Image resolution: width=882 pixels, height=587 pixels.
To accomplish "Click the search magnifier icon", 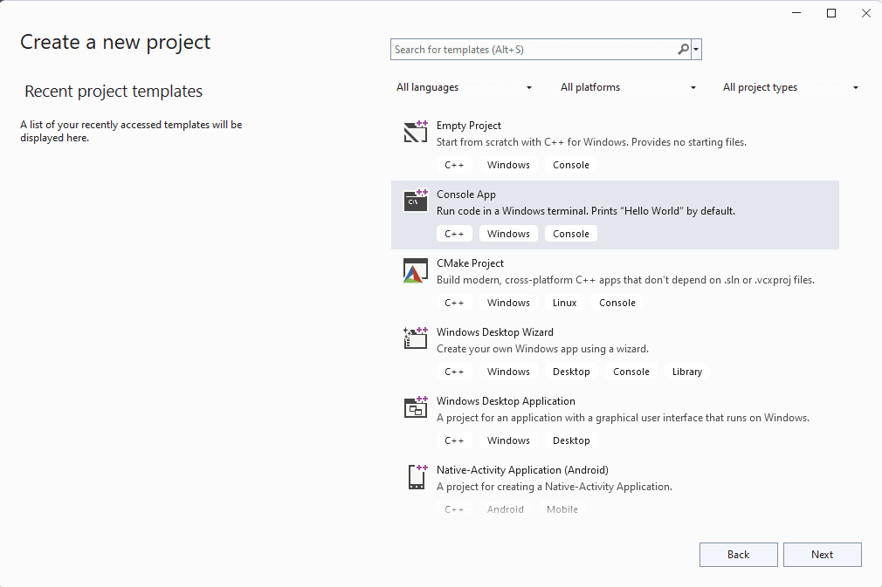I will (x=683, y=50).
